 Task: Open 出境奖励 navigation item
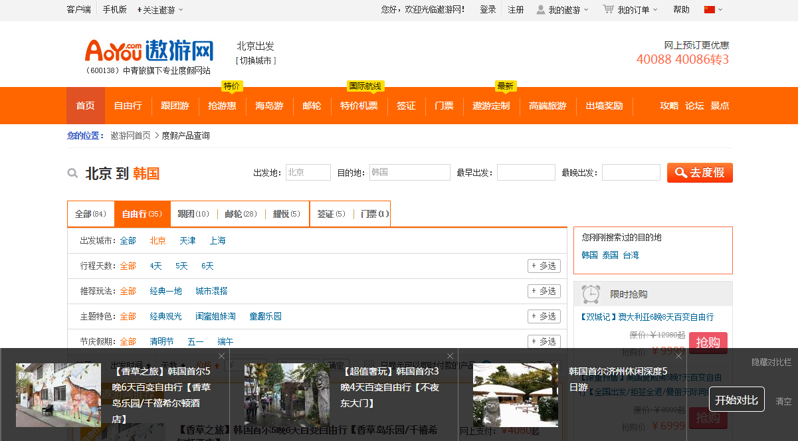click(604, 106)
